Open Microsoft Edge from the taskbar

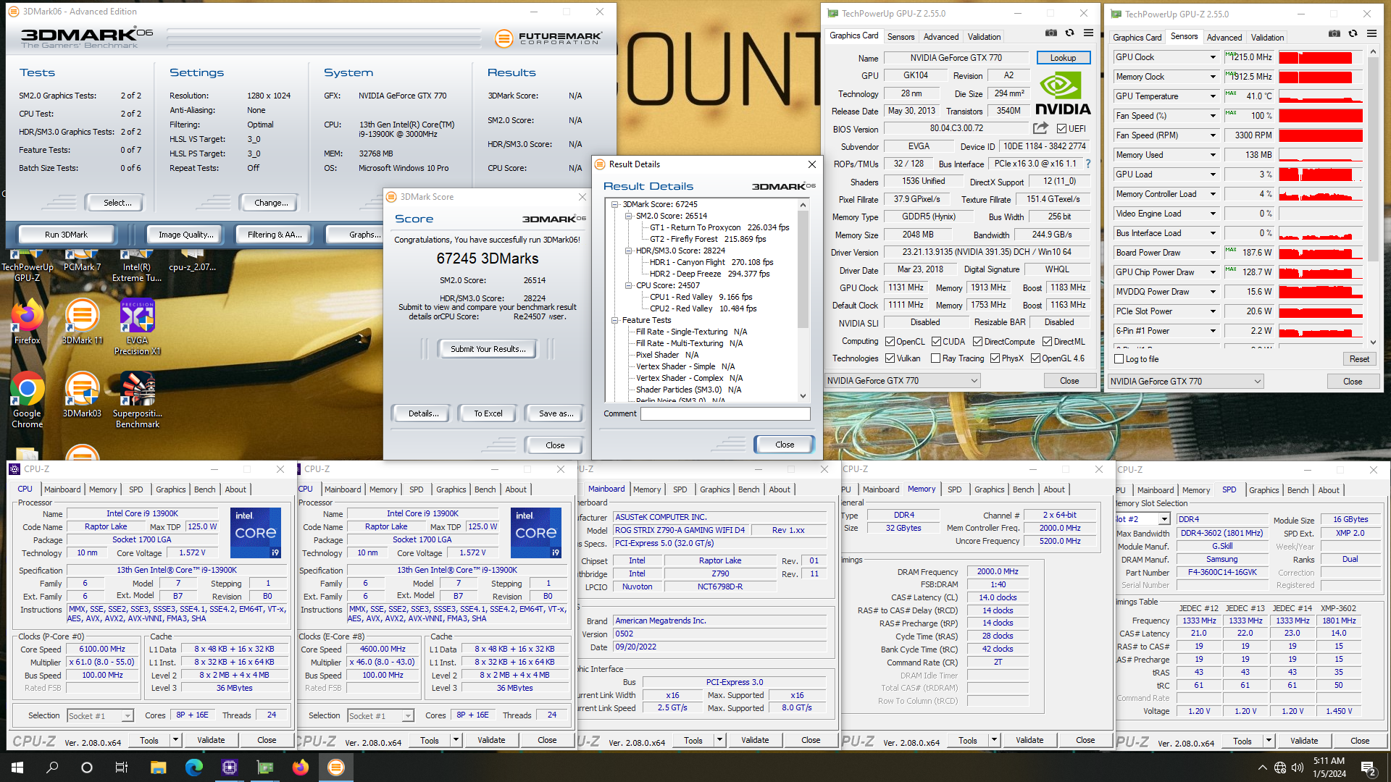click(x=193, y=768)
